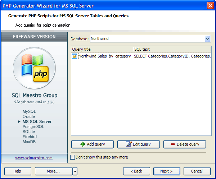Image resolution: width=216 pixels, height=179 pixels.
Task: Select PostgreSQL in the product list
Action: (33, 127)
